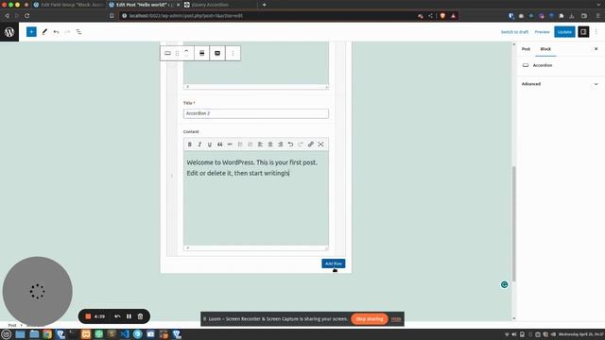The image size is (605, 340).
Task: Expand the Advanced panel
Action: (560, 84)
